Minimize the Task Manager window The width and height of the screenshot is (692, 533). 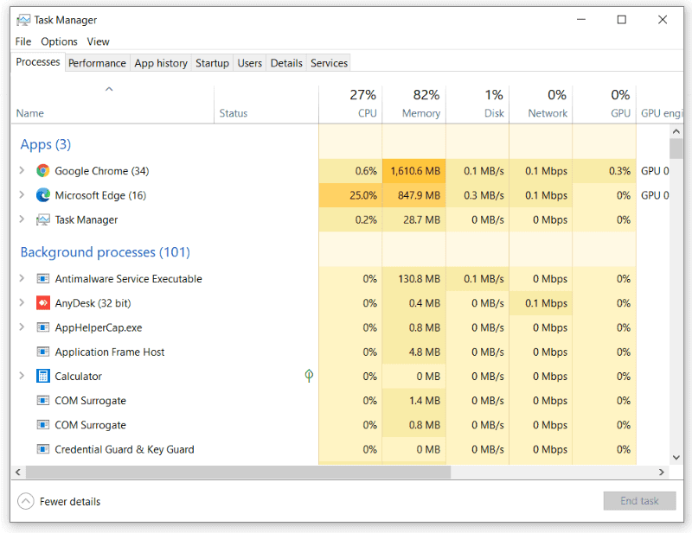(581, 20)
